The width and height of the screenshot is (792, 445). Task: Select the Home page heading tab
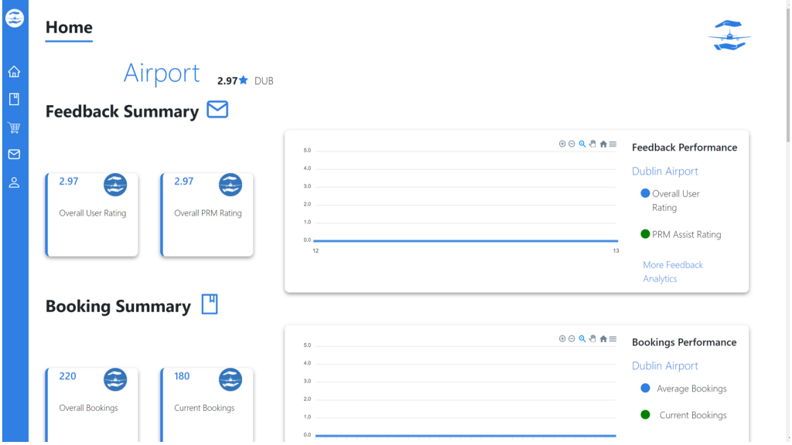tap(69, 28)
